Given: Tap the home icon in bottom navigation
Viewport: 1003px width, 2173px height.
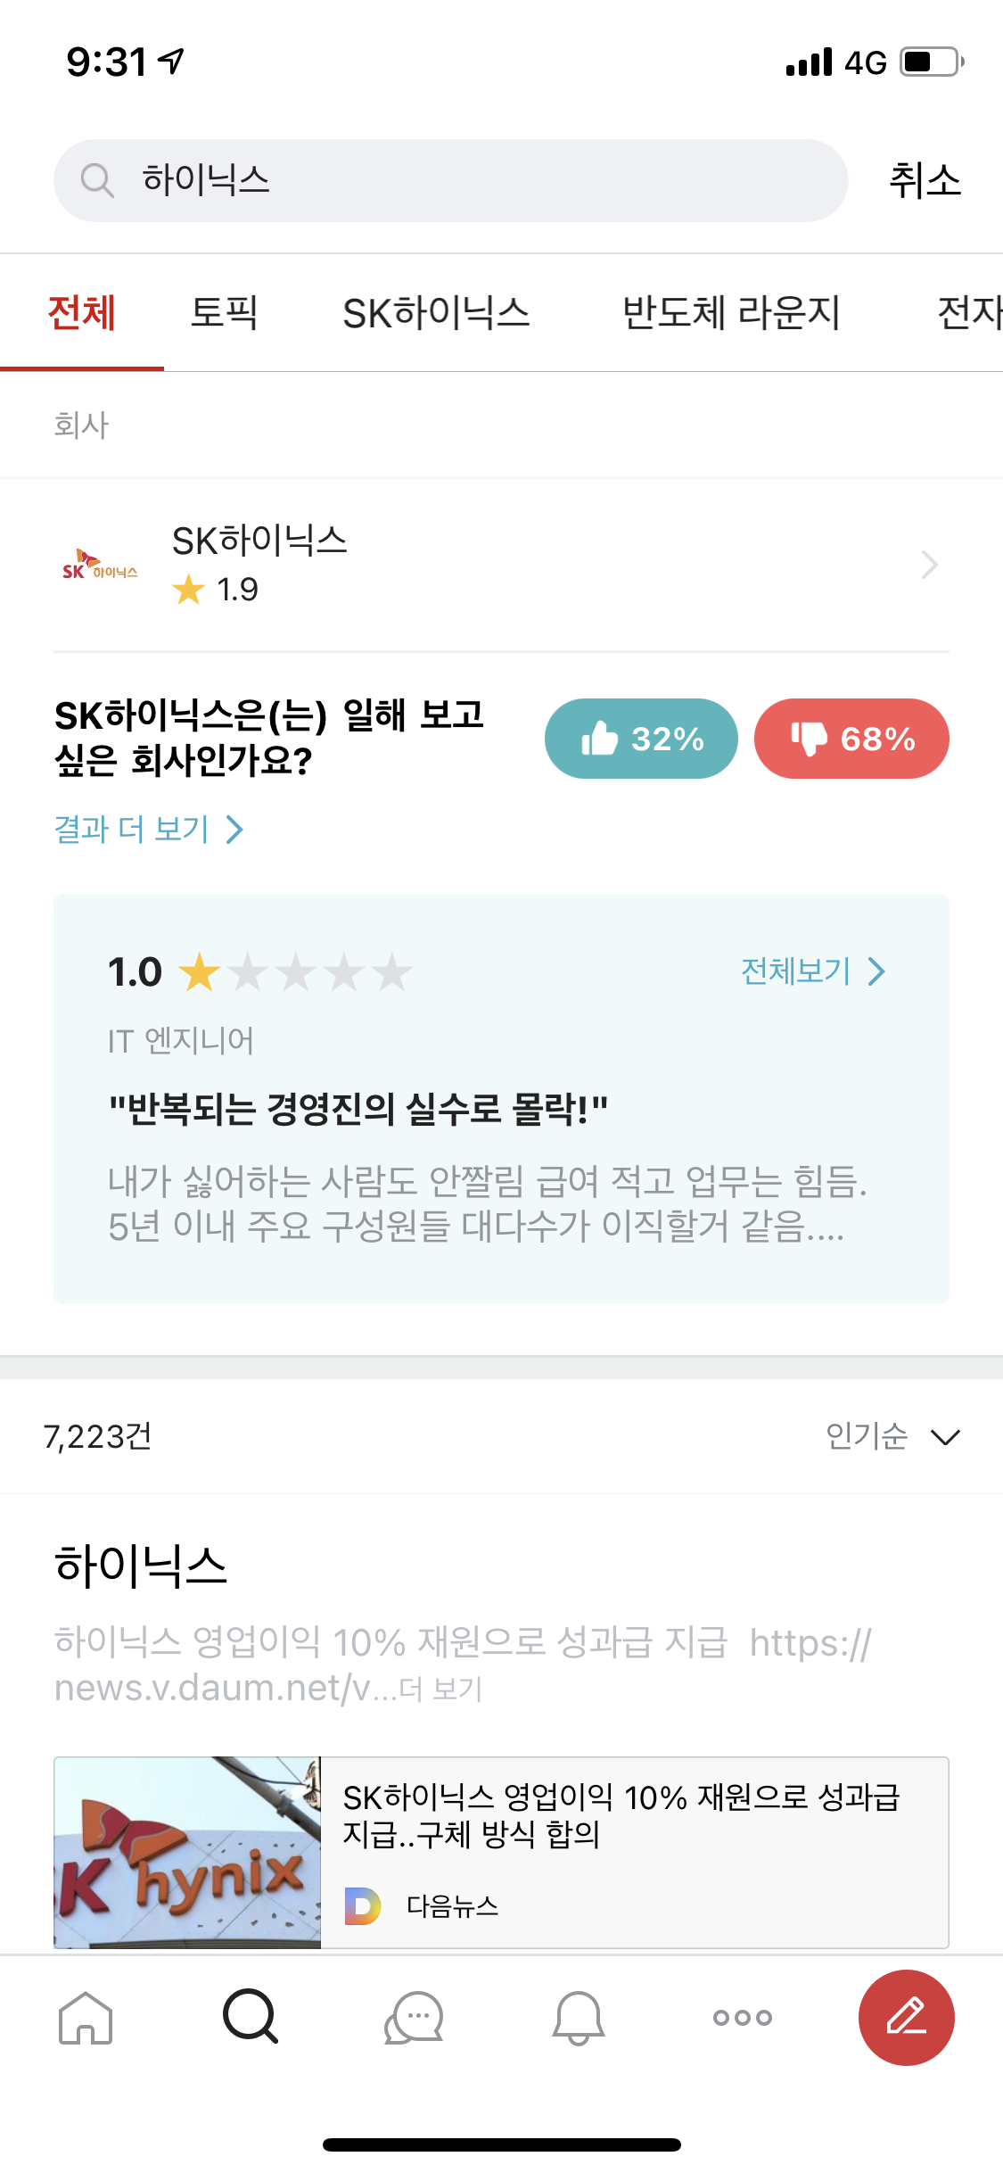Looking at the screenshot, I should [86, 2017].
